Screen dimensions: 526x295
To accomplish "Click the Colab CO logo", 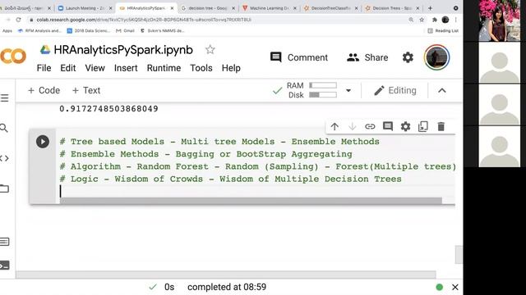I will (x=13, y=57).
